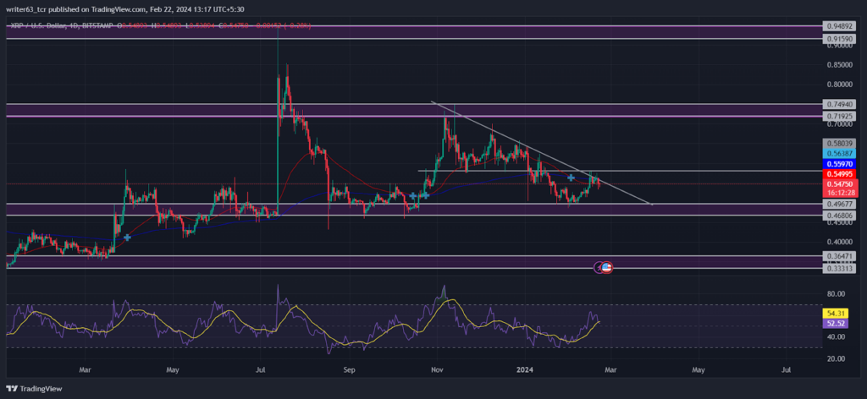Image resolution: width=867 pixels, height=399 pixels.
Task: Click the 0.74940 price label
Action: click(839, 104)
